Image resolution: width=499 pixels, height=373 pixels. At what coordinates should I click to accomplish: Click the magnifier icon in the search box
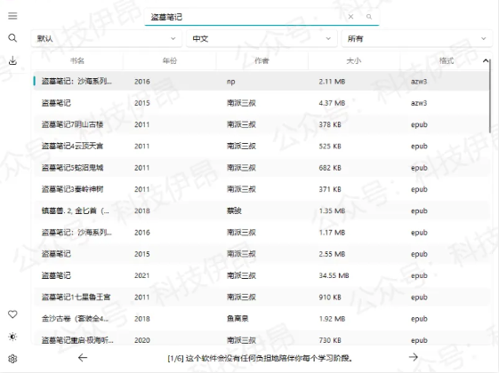pos(369,17)
